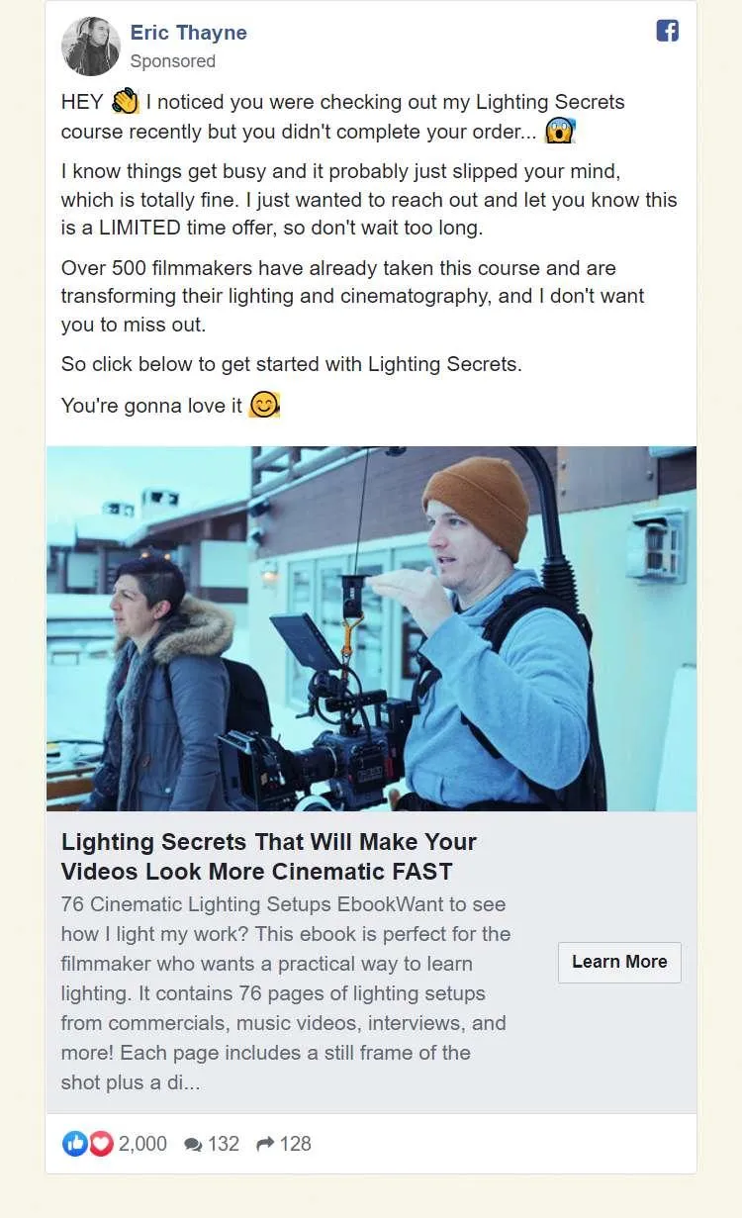This screenshot has height=1218, width=742.
Task: Click the Sponsored label
Action: tap(173, 61)
